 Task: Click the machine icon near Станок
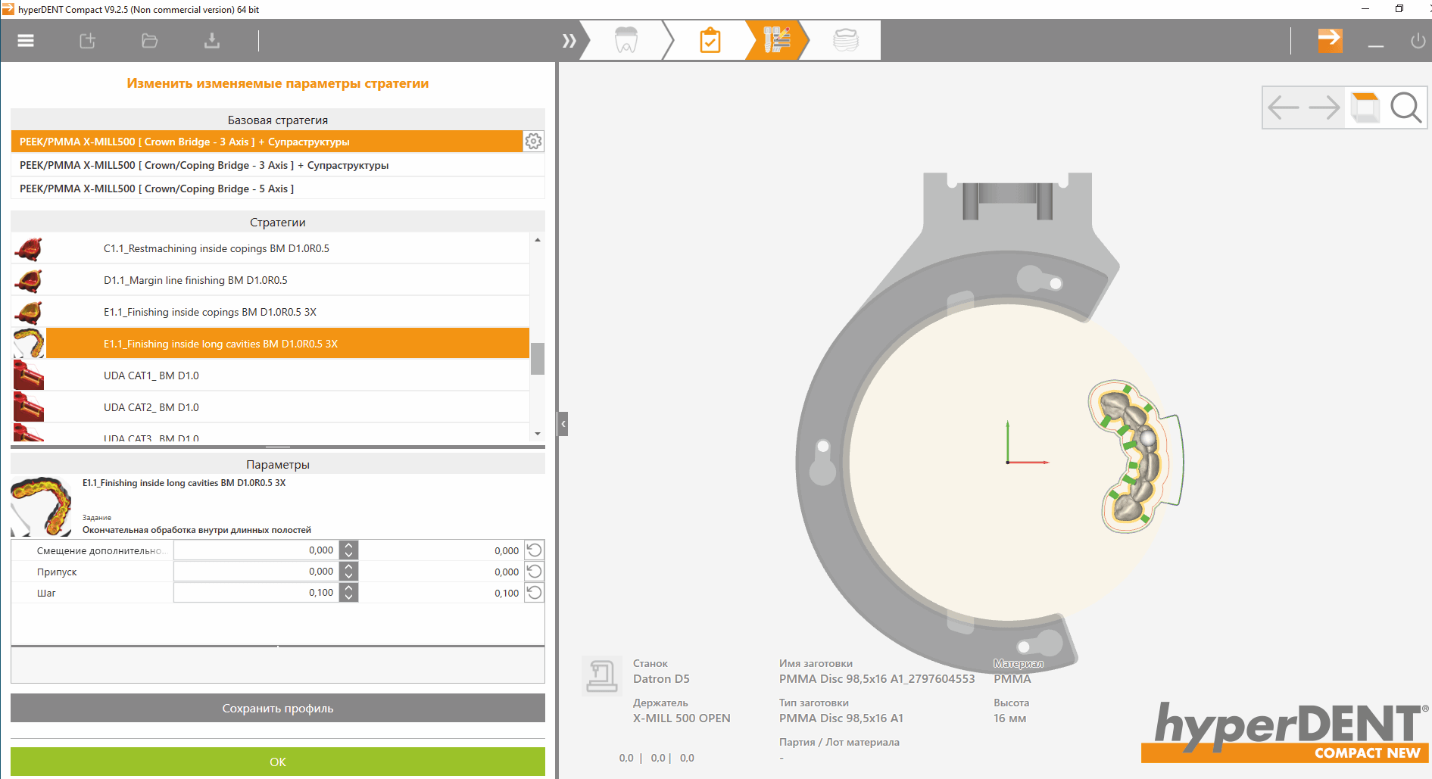[602, 675]
